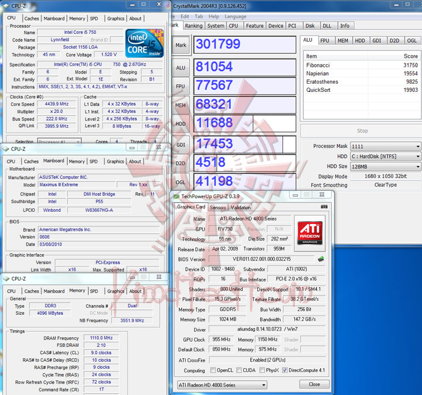The image size is (422, 395).
Task: Switch to the System tab in CrystalMark
Action: 216,26
